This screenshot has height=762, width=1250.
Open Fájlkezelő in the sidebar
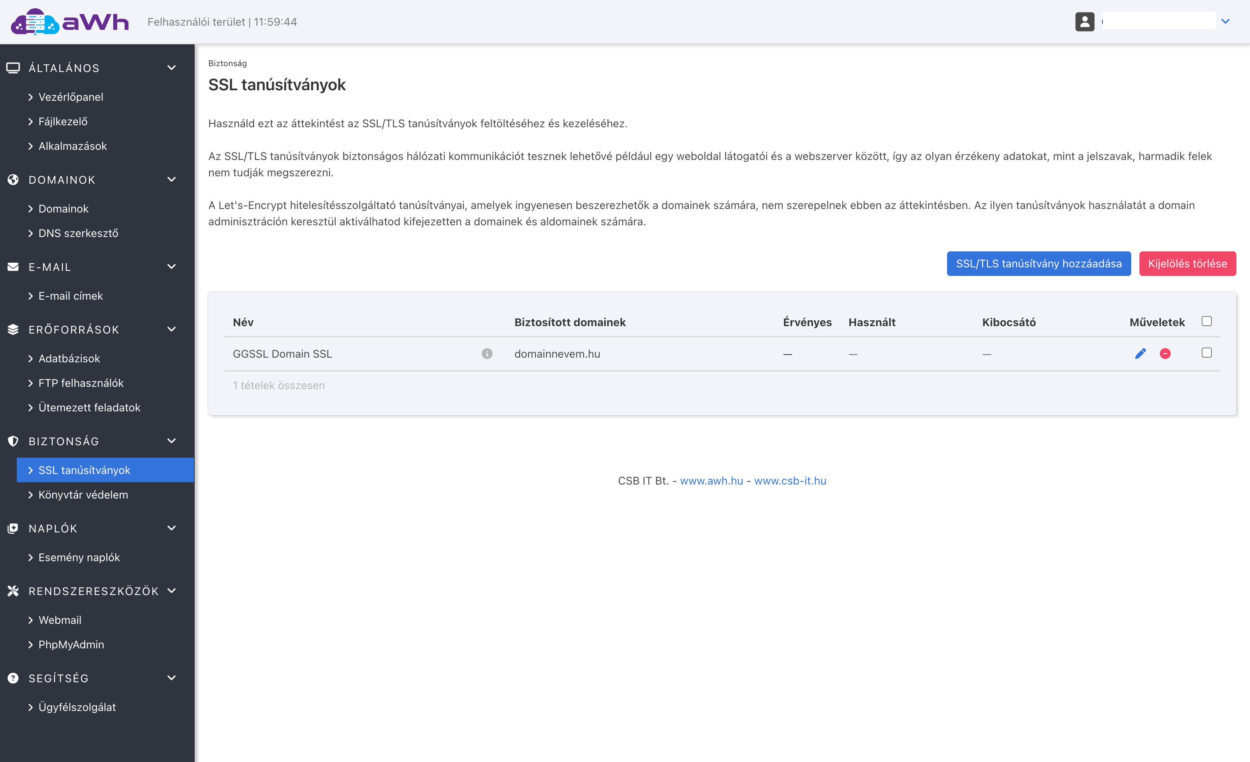tap(63, 121)
